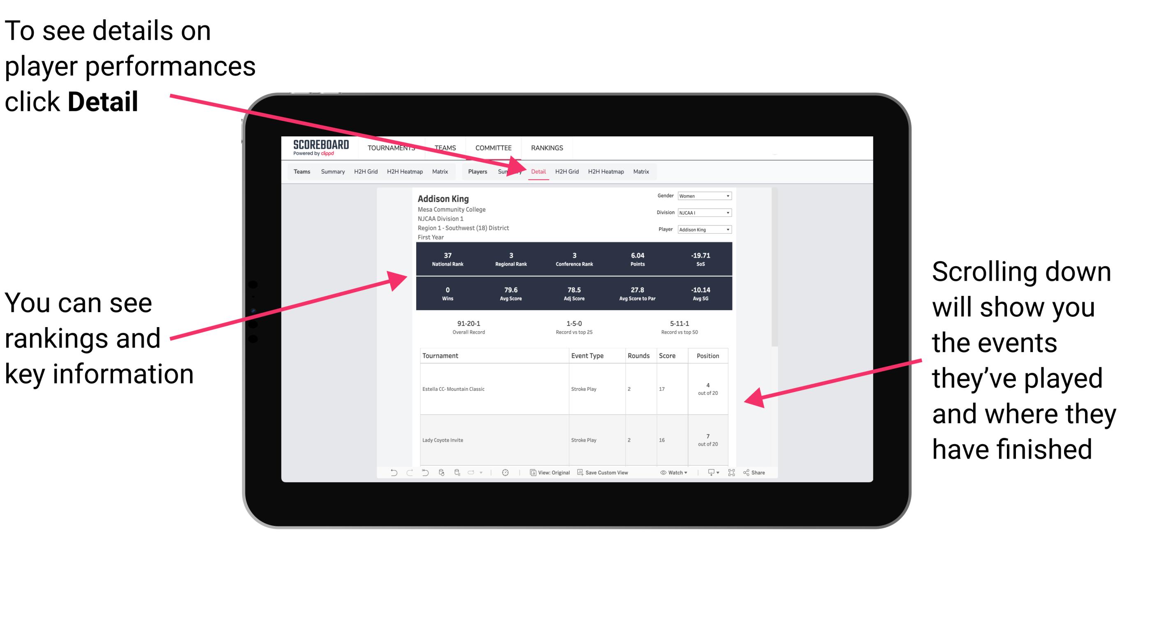Click the refresh/reload icon
The image size is (1150, 618).
tap(442, 476)
